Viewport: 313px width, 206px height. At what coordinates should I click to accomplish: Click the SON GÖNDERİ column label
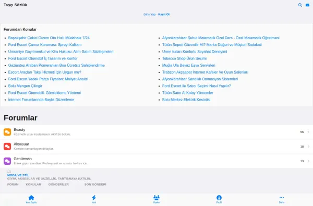(95, 185)
